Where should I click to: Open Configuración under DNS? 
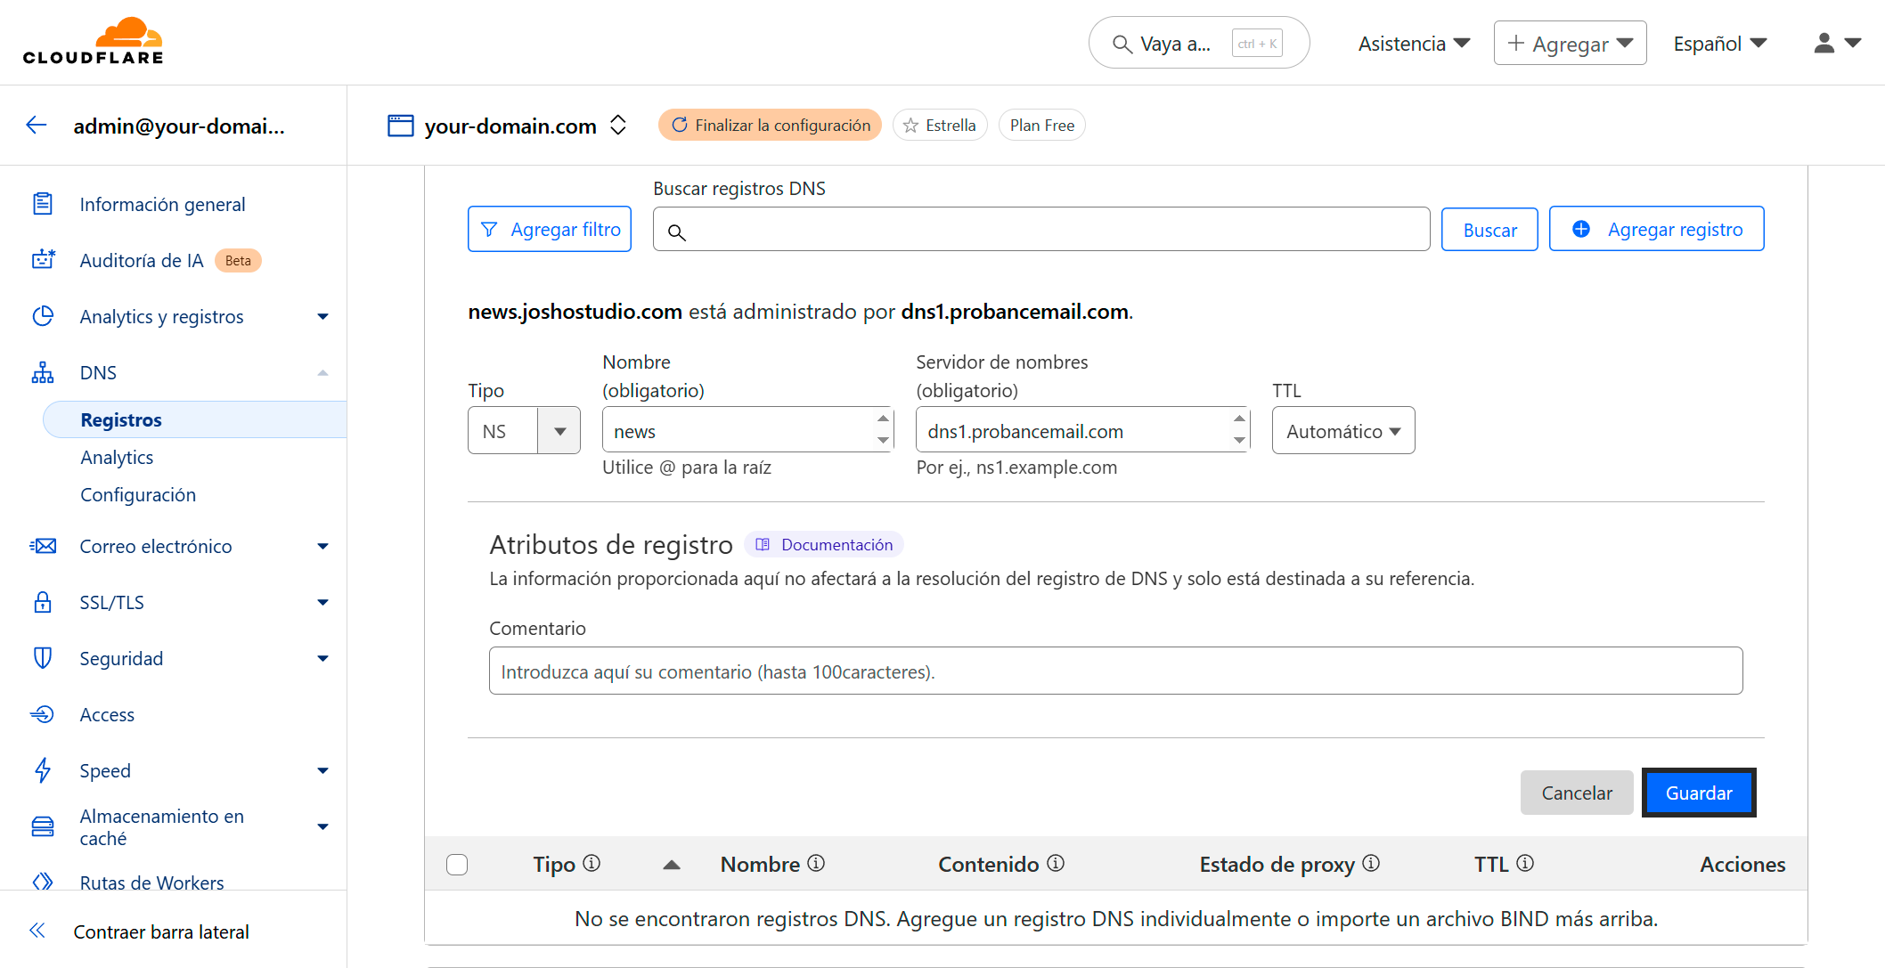138,494
